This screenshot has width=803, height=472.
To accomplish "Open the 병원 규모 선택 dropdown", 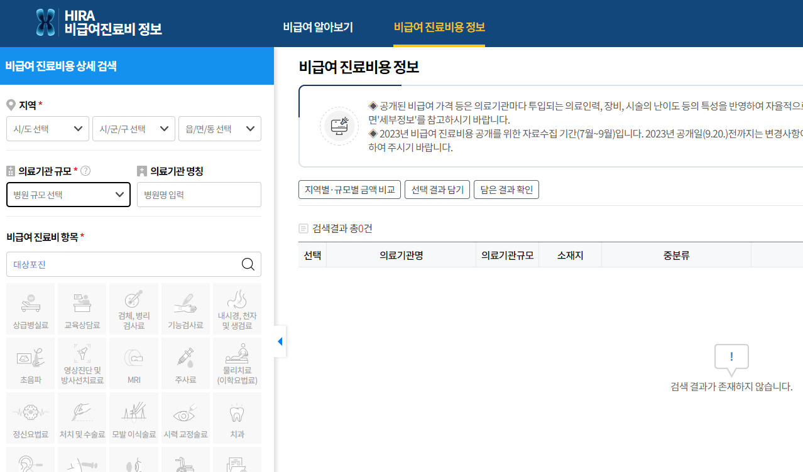I will [x=68, y=194].
